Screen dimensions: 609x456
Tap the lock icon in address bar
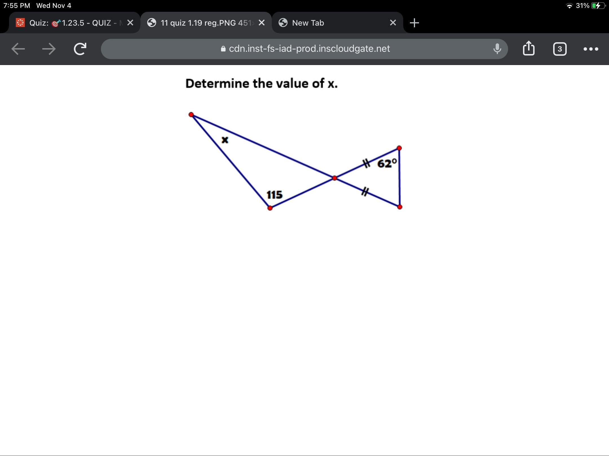coord(223,49)
